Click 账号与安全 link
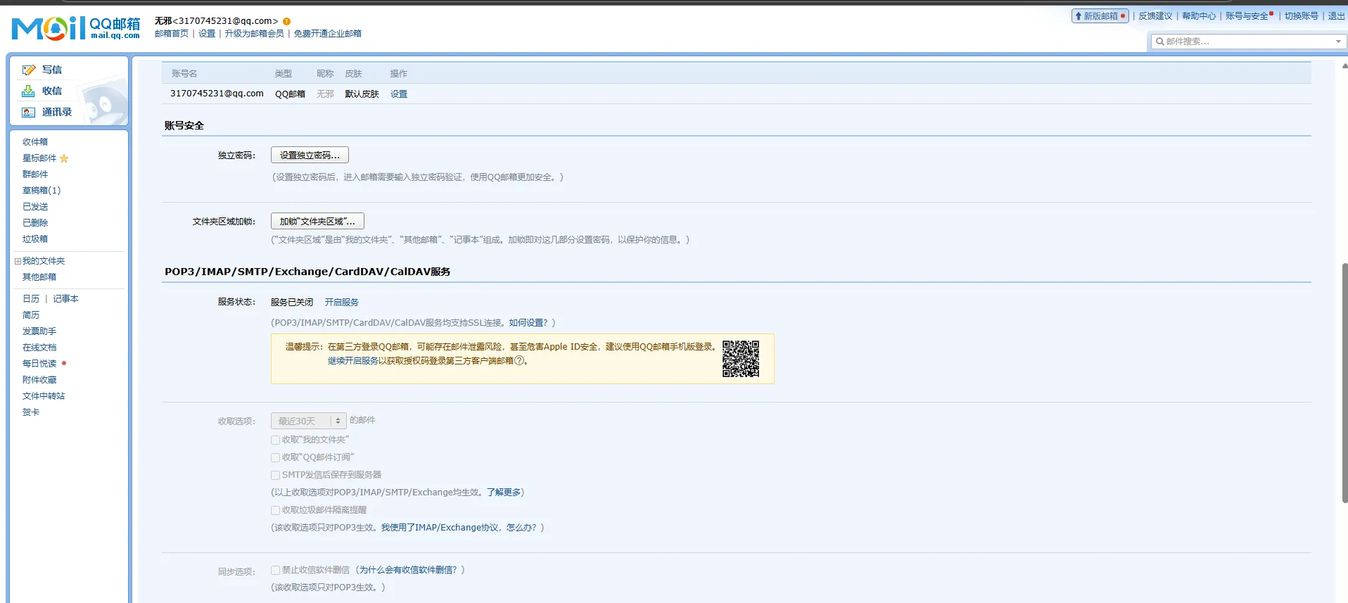 pos(1247,16)
